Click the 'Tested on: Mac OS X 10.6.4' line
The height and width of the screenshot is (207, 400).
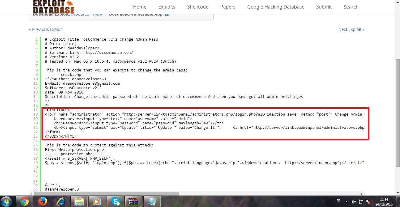[x=110, y=61]
